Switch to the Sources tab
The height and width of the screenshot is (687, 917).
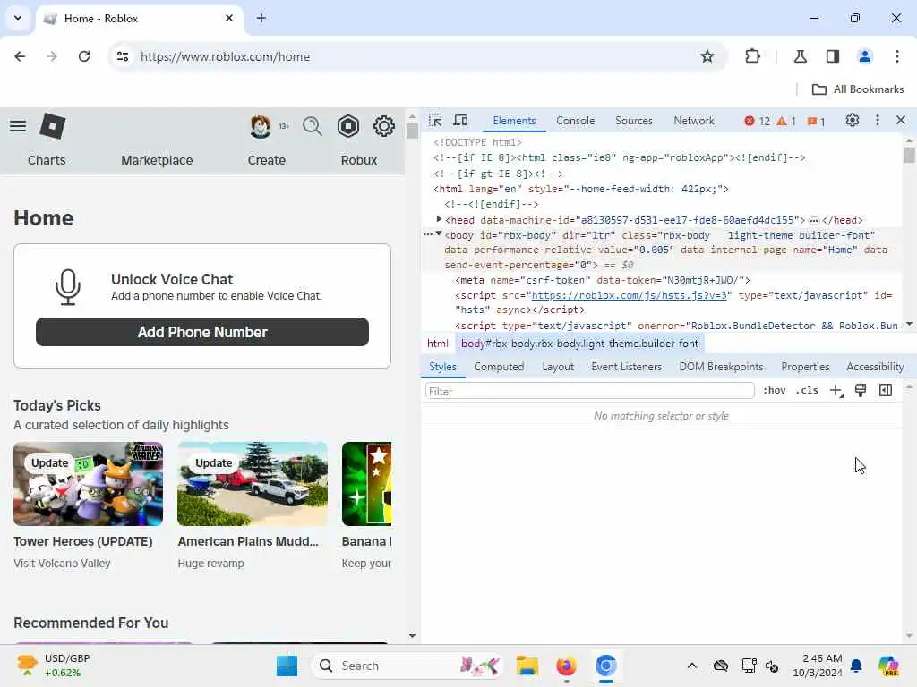pos(633,121)
